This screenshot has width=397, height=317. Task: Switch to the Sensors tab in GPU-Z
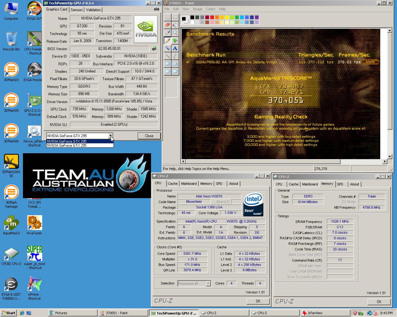pos(77,10)
